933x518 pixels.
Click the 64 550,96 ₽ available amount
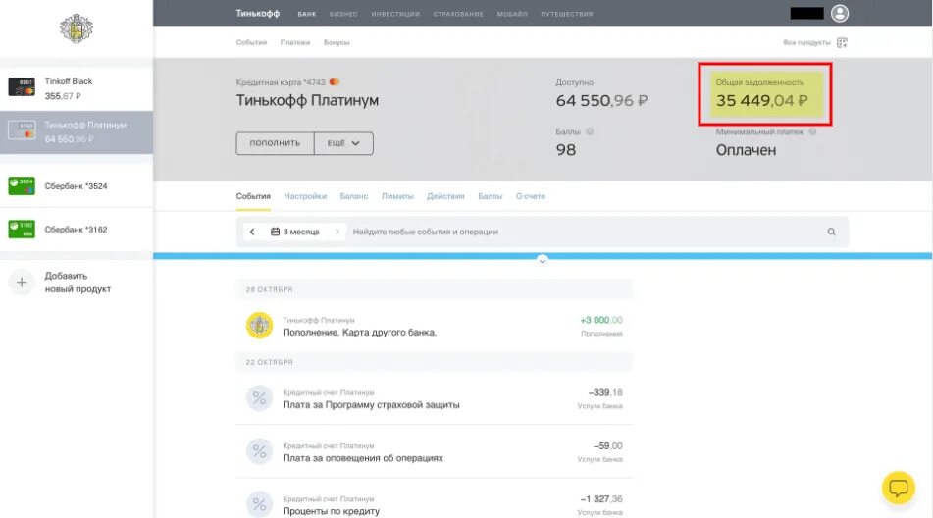[x=601, y=100]
